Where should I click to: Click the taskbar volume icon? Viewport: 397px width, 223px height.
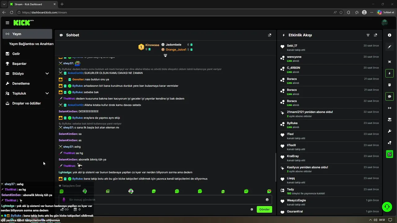(x=376, y=220)
